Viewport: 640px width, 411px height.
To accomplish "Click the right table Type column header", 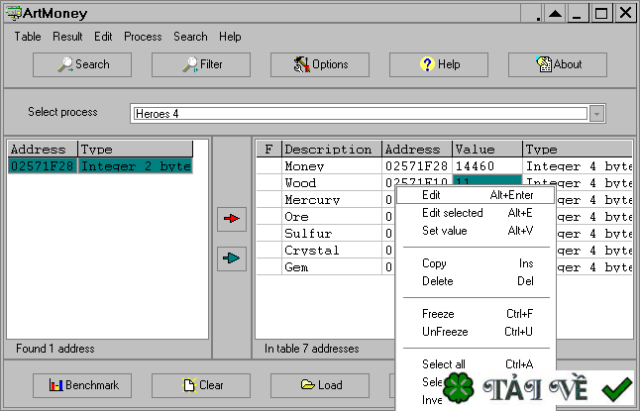I will point(578,149).
